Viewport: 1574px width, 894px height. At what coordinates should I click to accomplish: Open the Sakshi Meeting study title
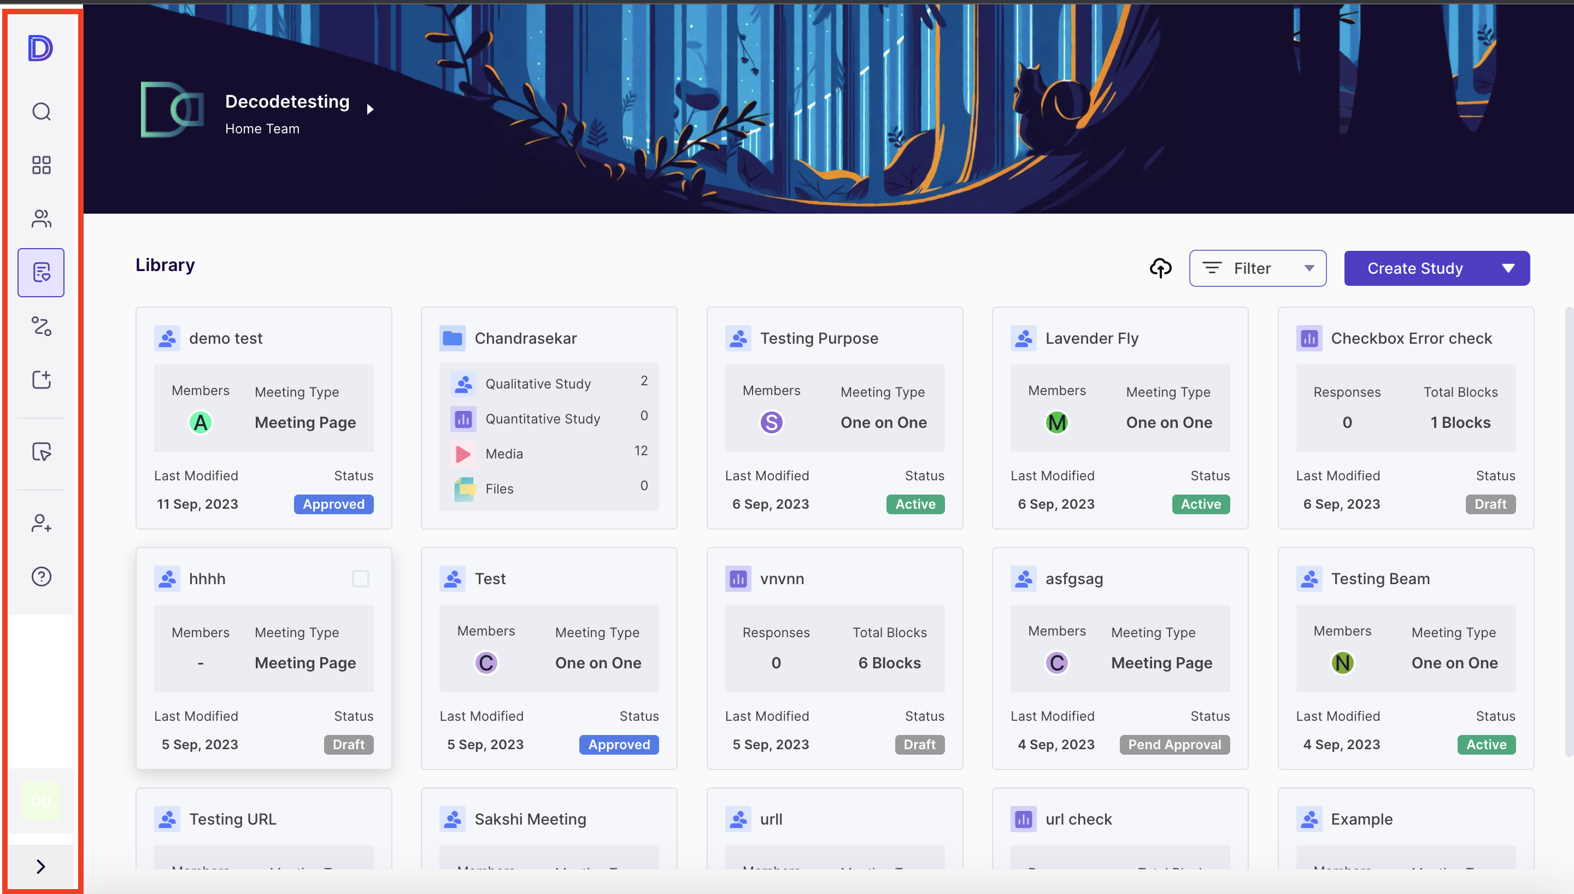(530, 819)
